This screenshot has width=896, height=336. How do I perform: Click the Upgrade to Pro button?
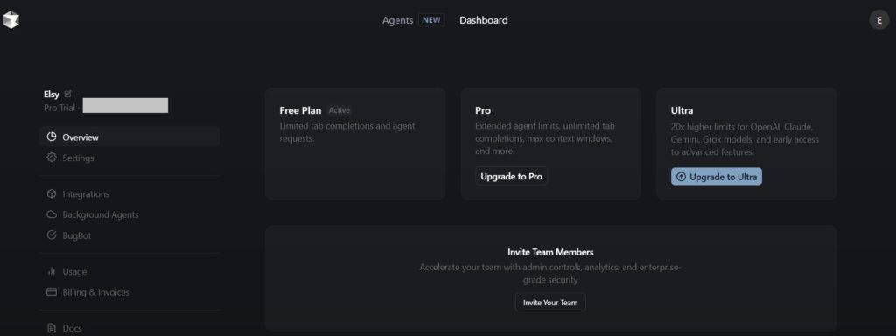tap(511, 177)
